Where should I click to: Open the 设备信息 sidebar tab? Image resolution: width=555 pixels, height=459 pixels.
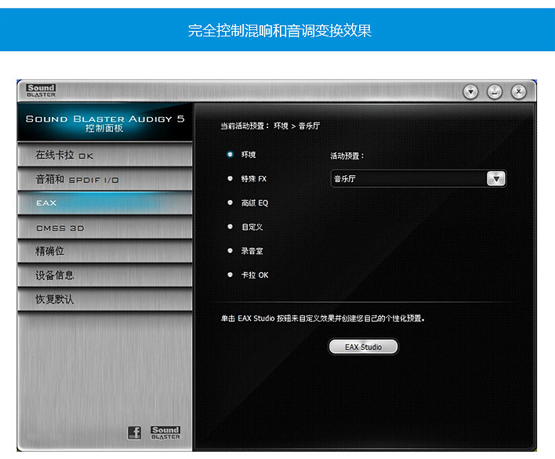tap(105, 275)
